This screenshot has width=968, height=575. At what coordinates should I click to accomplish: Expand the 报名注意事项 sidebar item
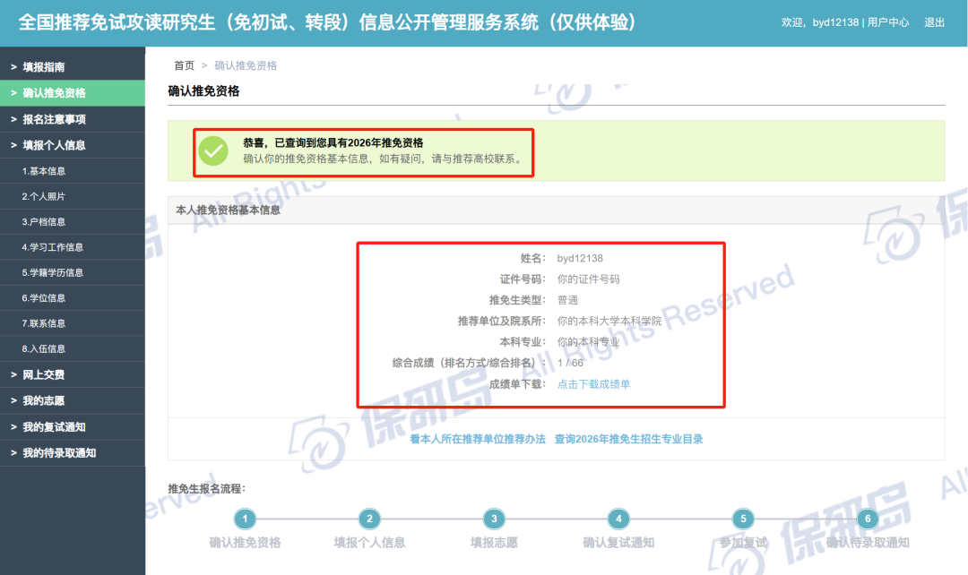point(54,119)
